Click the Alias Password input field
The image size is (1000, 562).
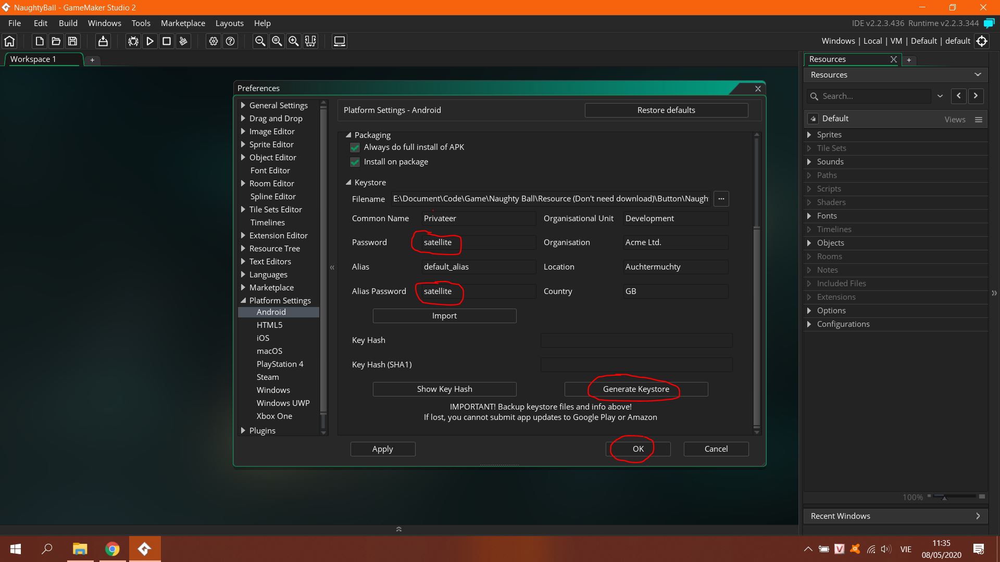point(478,291)
